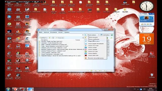
Task: Open Yandex Browser from the taskbar
Action: [x=15, y=89]
